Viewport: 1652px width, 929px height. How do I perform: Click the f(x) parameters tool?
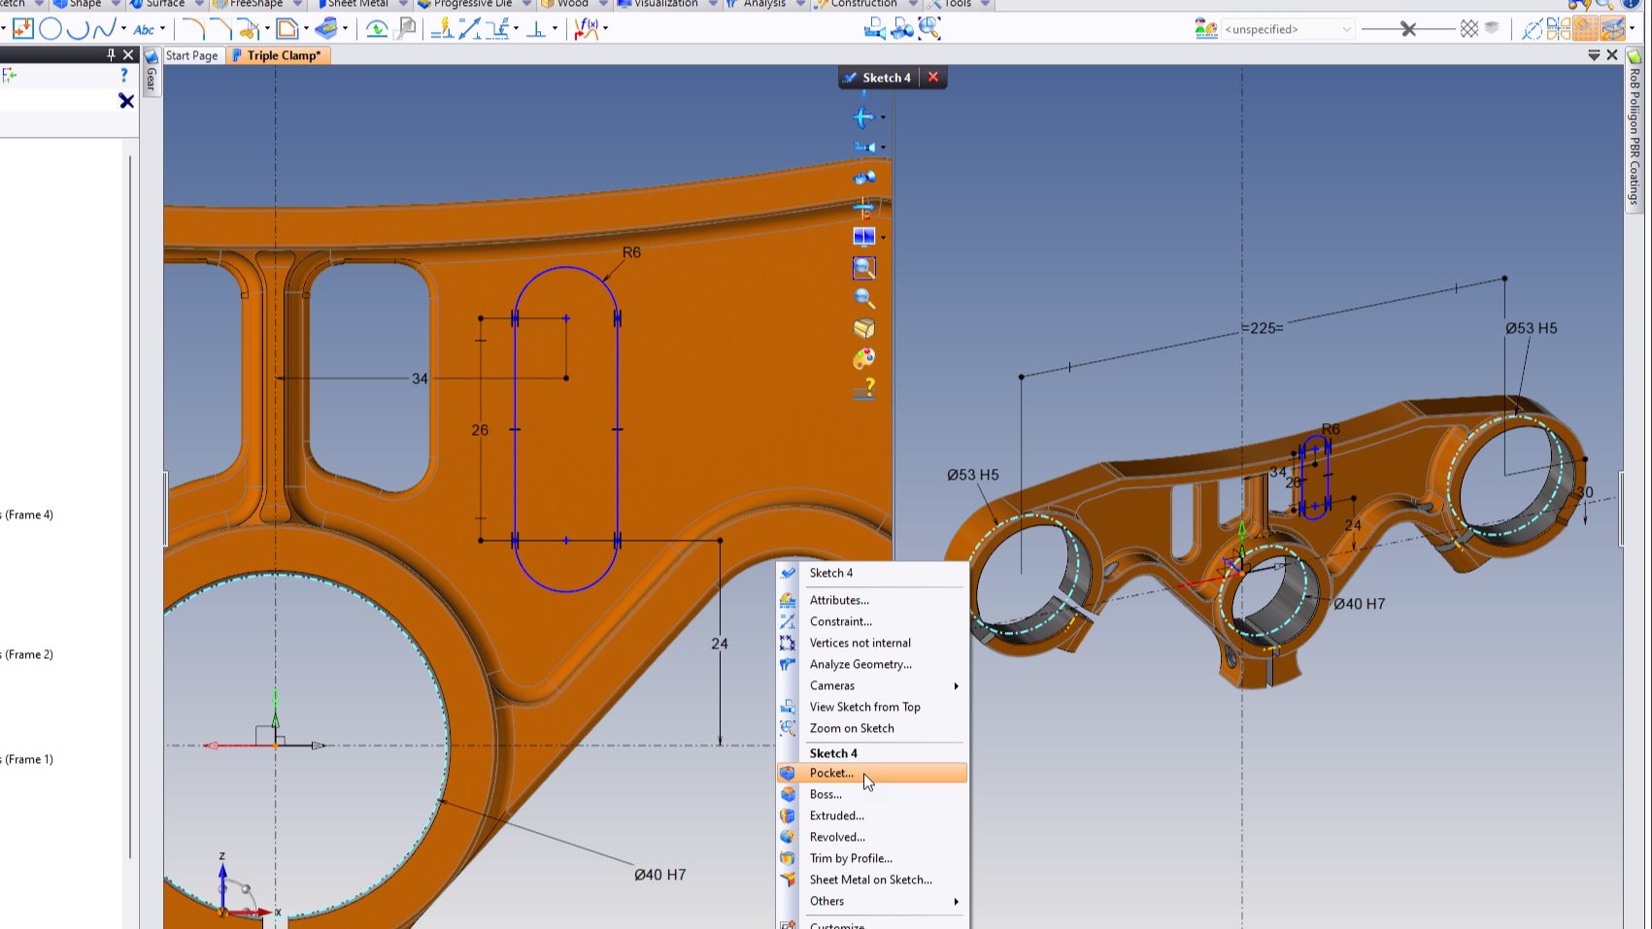(587, 29)
